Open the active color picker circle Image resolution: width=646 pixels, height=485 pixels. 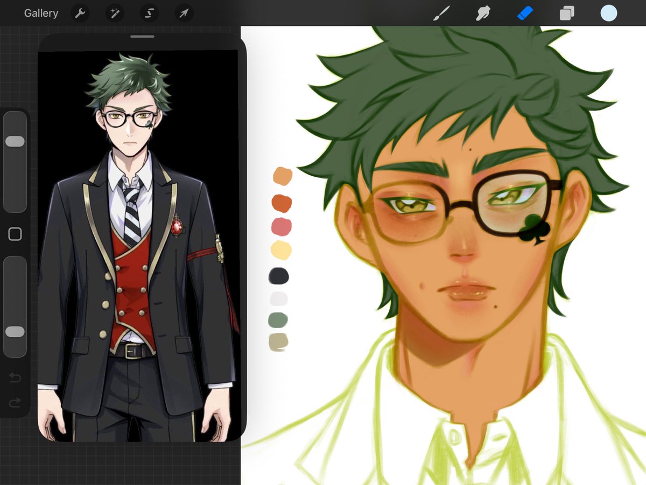pos(609,13)
